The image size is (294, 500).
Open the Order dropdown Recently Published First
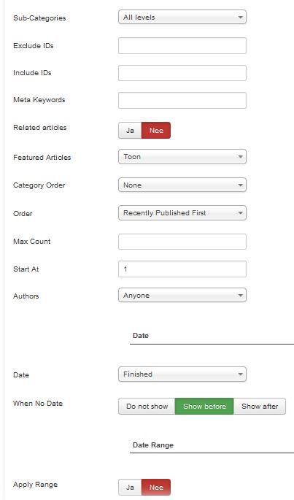tap(182, 212)
